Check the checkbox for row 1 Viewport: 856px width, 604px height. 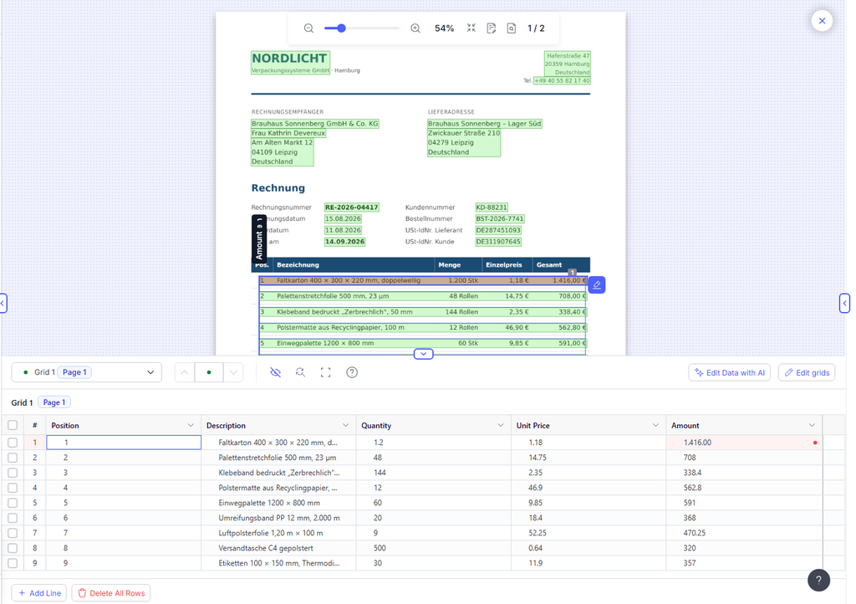13,443
